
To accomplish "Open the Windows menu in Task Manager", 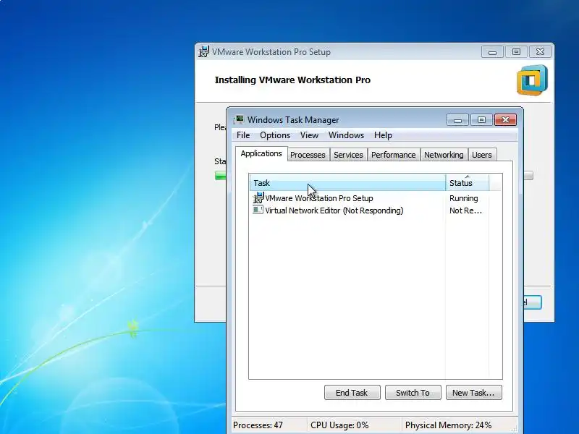I will (x=346, y=135).
